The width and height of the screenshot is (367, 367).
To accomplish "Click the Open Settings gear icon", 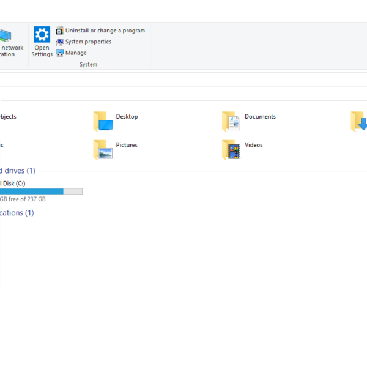I will [42, 34].
